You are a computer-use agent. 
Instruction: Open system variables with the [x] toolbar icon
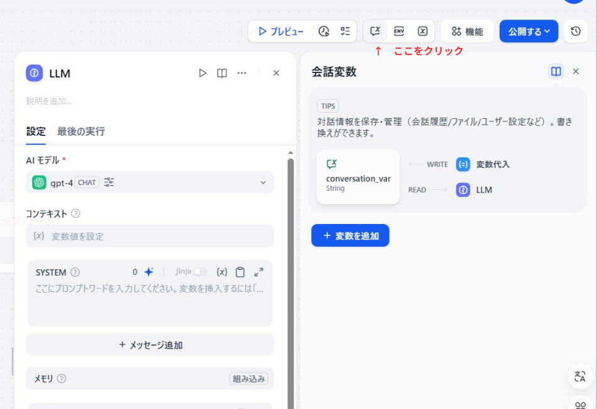[x=424, y=30]
